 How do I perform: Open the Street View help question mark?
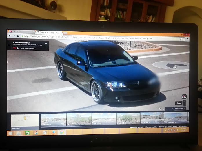click(160, 109)
